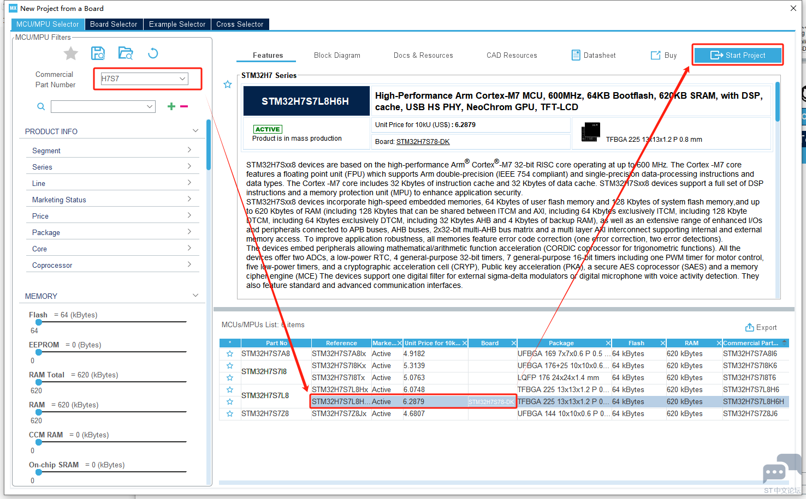Expand the Coprocessor filter

point(189,264)
